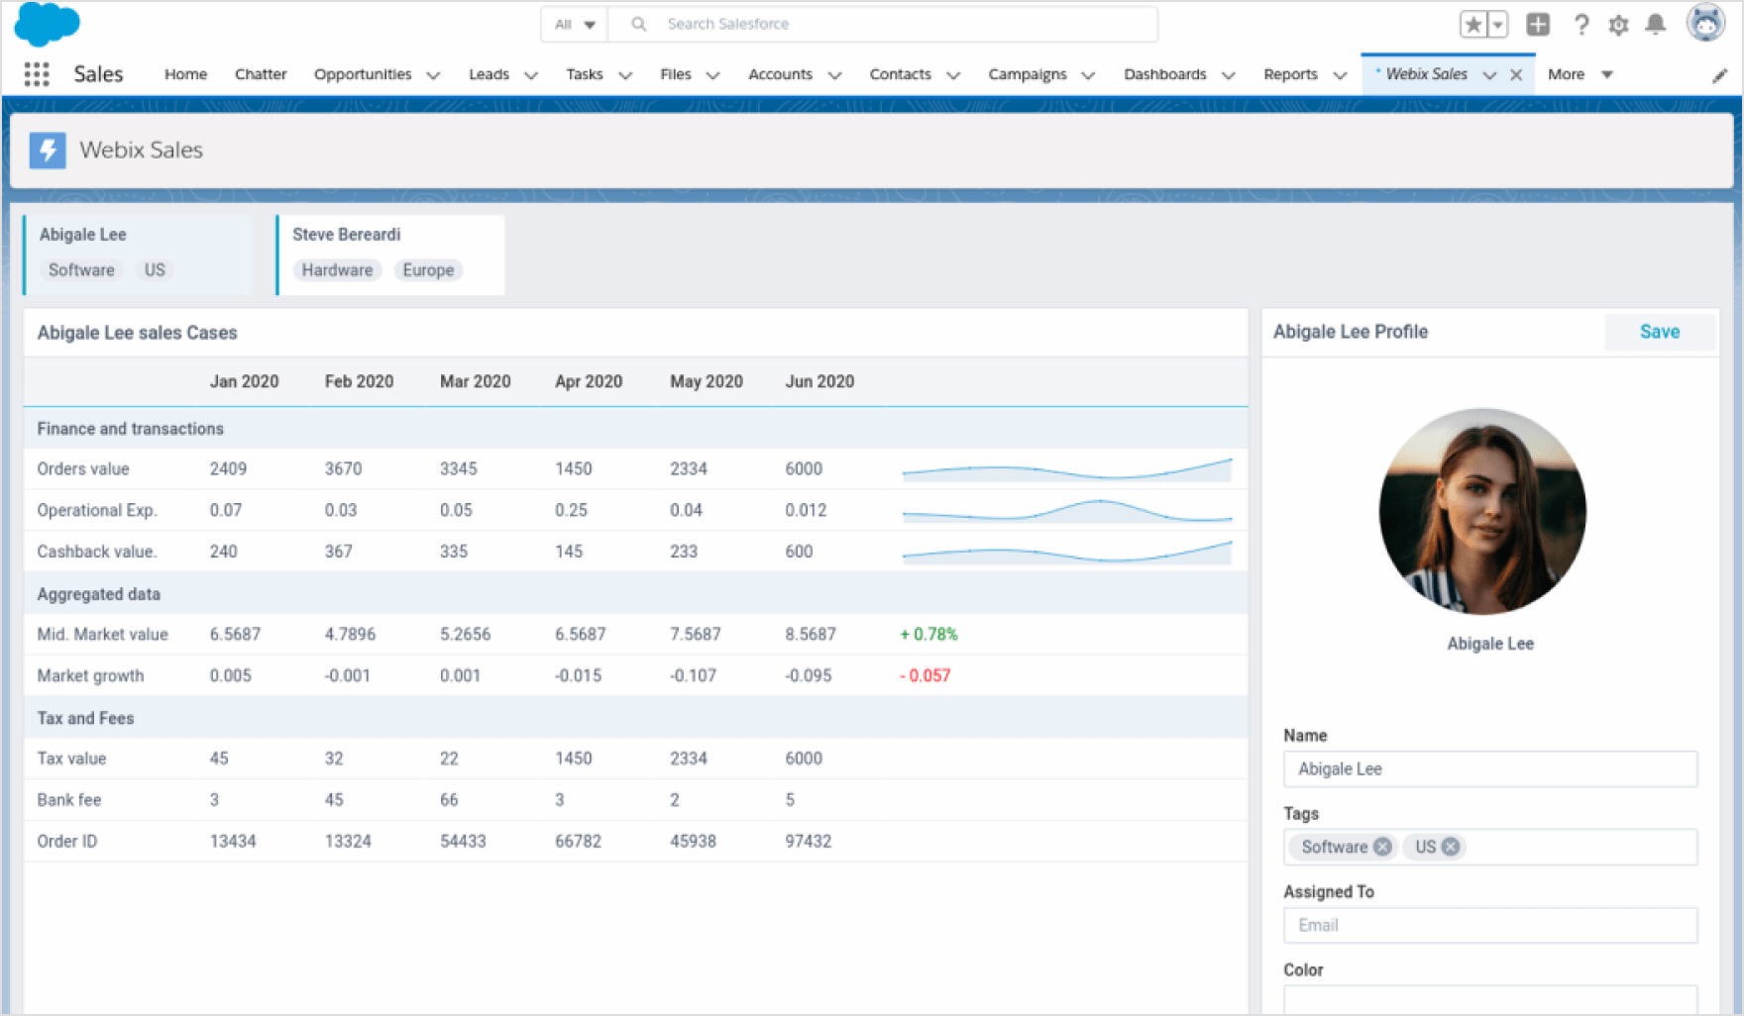Image resolution: width=1744 pixels, height=1016 pixels.
Task: Remove the Software tag in the Tags field
Action: coord(1382,847)
